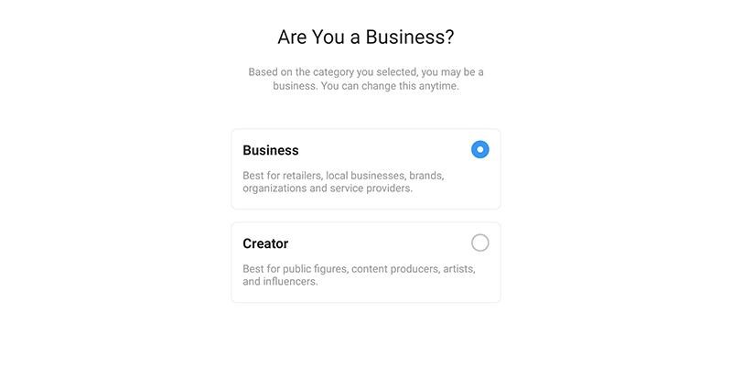
Task: Select the Creator radio button
Action: [480, 242]
